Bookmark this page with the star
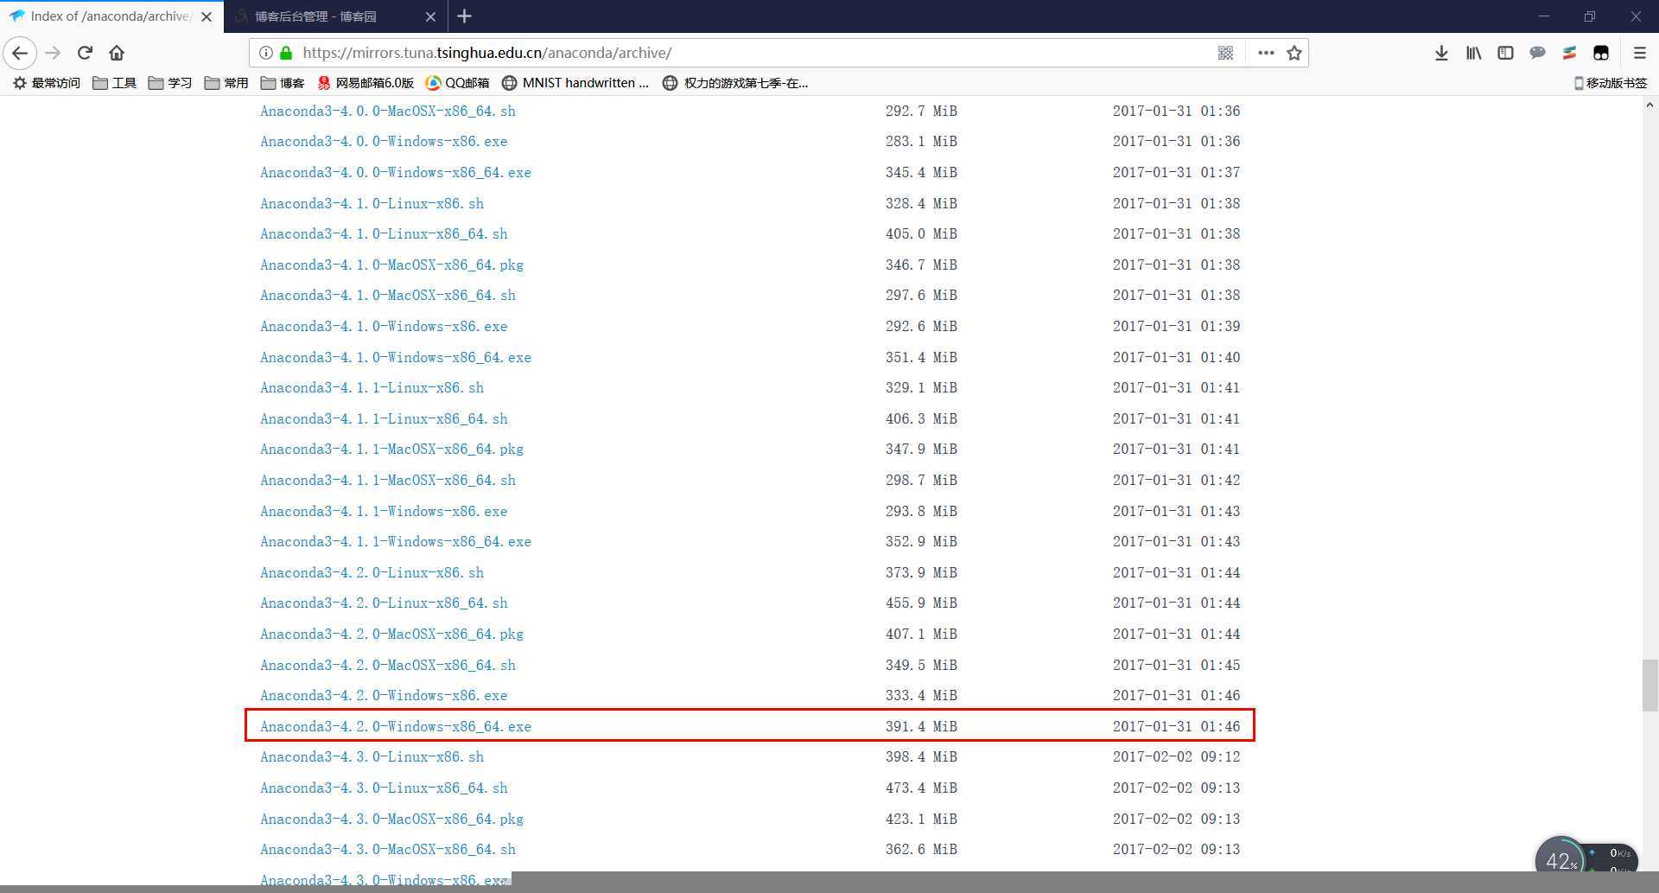1659x893 pixels. (1294, 53)
